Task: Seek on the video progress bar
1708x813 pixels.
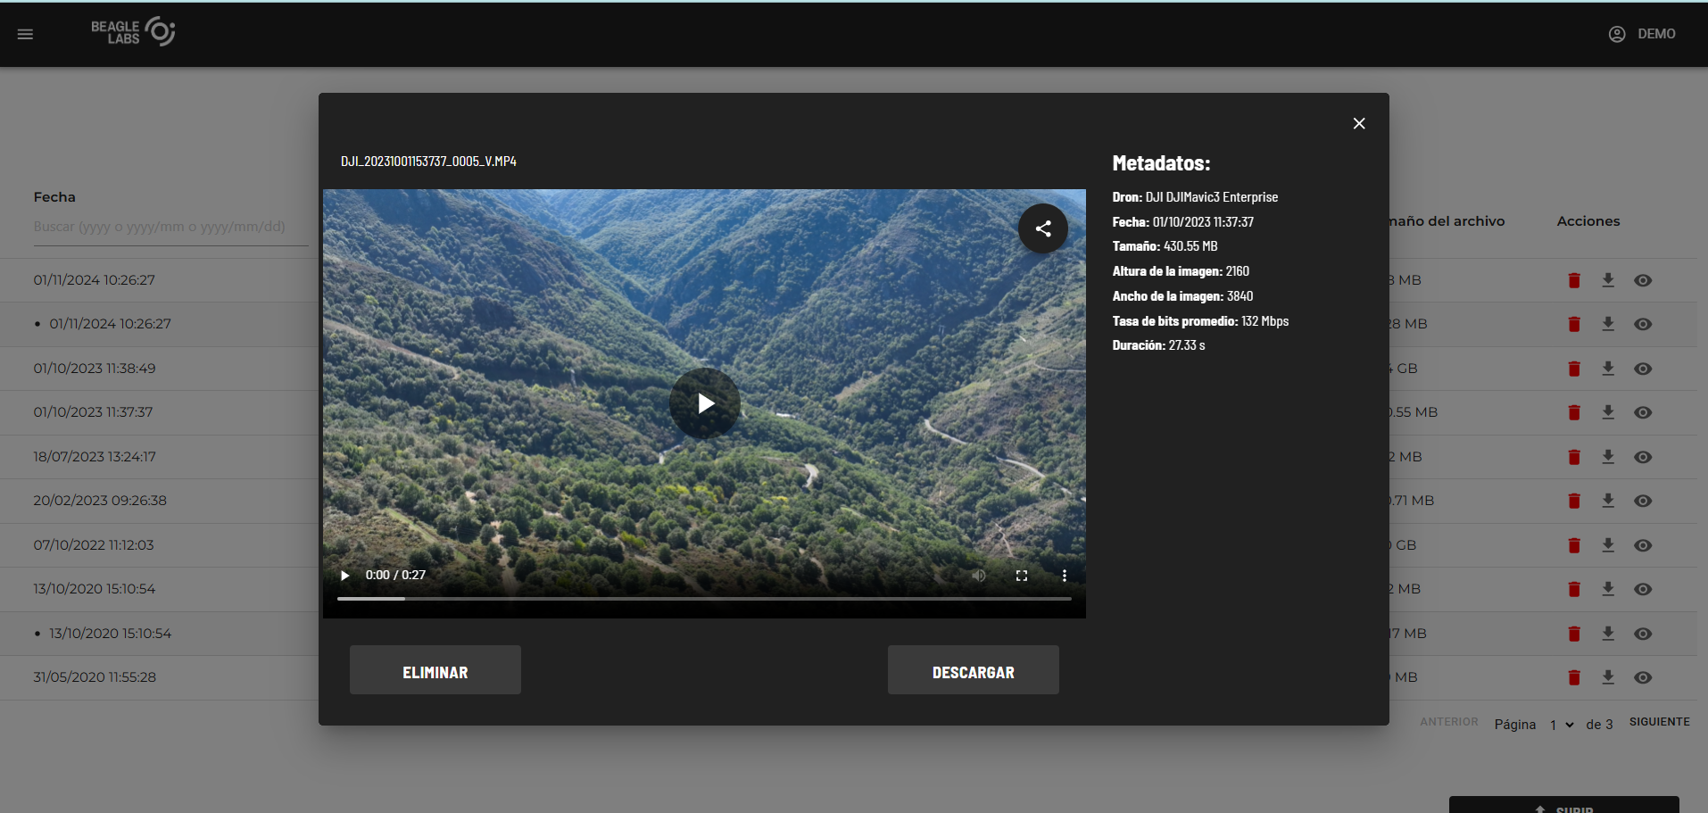Action: pos(704,599)
